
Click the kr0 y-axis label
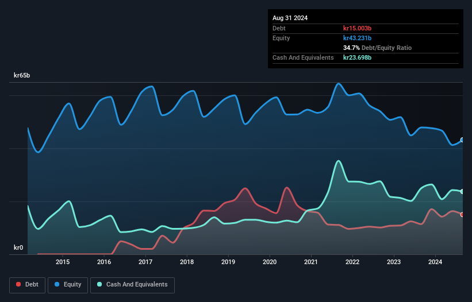(18, 247)
